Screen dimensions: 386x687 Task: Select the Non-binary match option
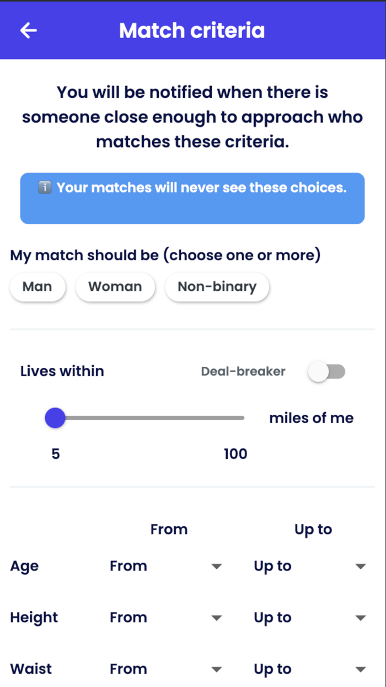217,287
